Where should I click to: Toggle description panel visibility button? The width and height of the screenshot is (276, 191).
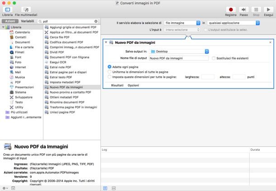[x=13, y=188]
